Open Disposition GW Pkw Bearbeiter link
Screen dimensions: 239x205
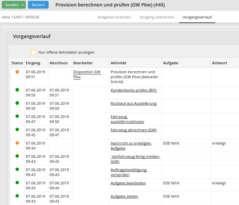tap(87, 74)
